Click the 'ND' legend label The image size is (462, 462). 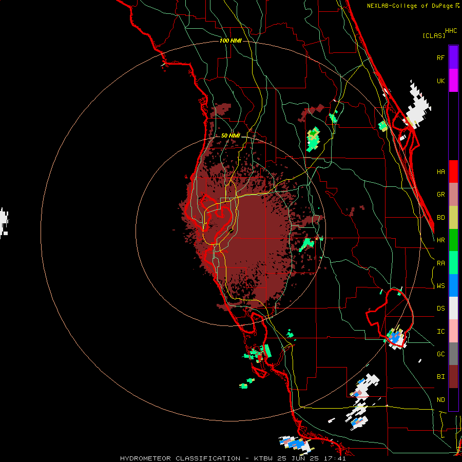pos(440,400)
